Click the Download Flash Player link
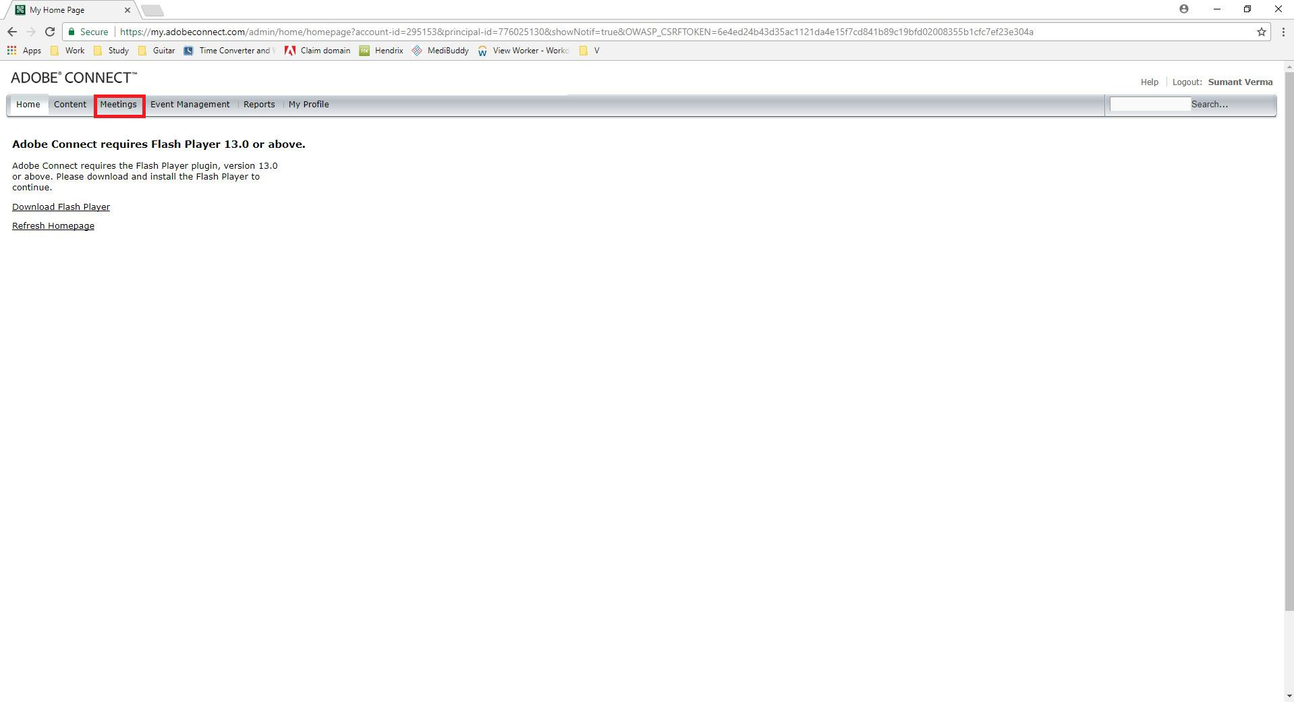Viewport: 1294px width, 702px height. [61, 207]
